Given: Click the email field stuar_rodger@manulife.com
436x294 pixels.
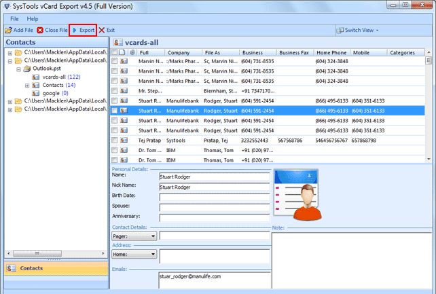Looking at the screenshot, I should (x=215, y=280).
